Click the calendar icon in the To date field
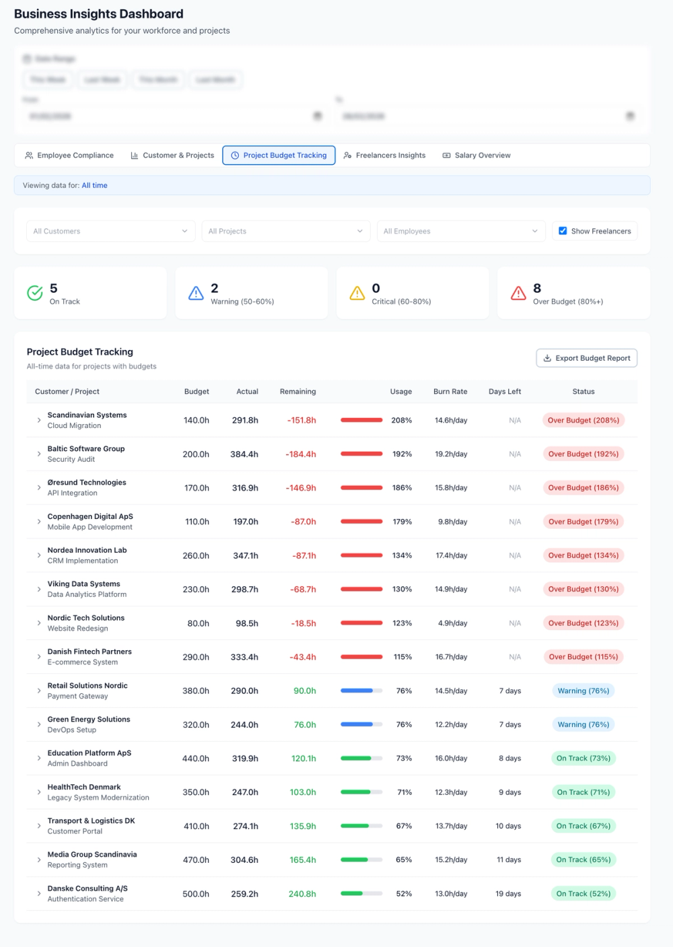This screenshot has width=673, height=947. pyautogui.click(x=630, y=116)
